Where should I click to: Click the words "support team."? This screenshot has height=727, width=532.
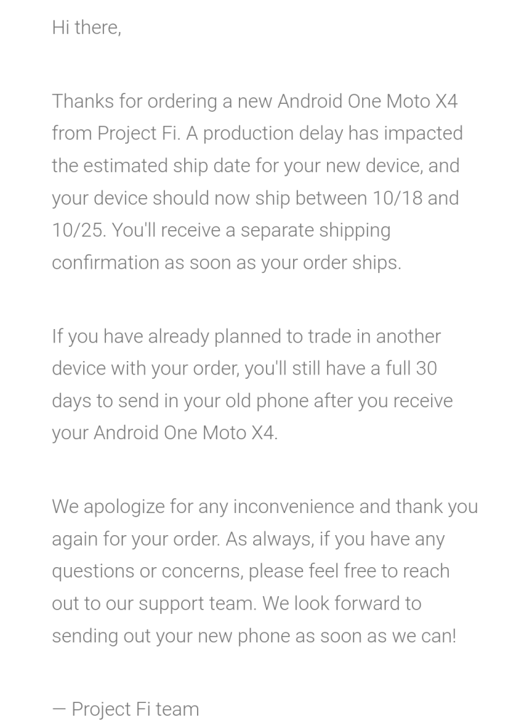pyautogui.click(x=198, y=603)
